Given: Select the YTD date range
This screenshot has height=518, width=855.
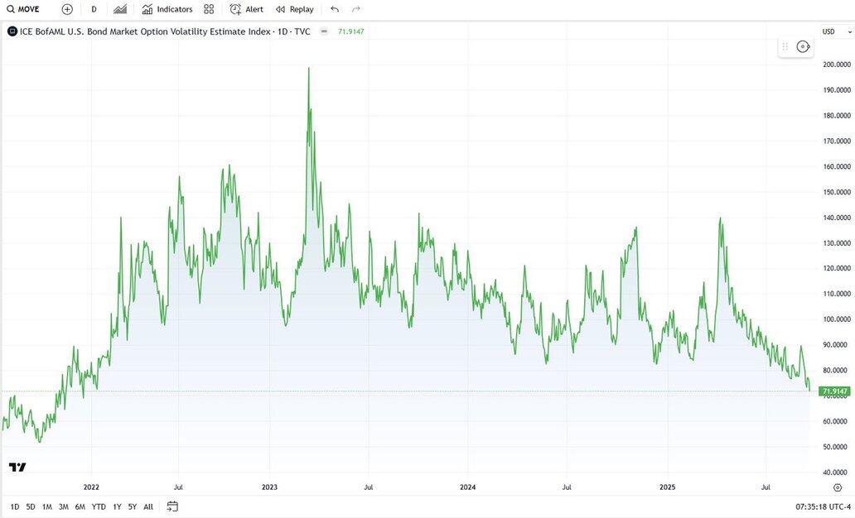Looking at the screenshot, I should [x=99, y=506].
